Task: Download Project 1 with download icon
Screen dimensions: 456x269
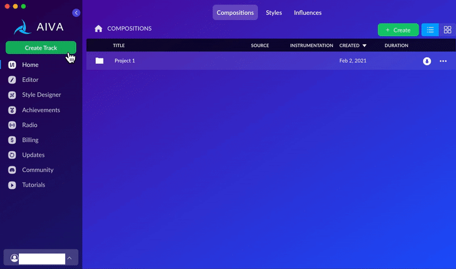Action: click(x=427, y=61)
